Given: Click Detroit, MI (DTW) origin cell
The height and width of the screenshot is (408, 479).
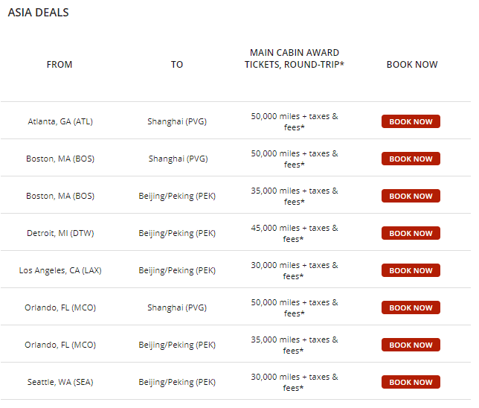Looking at the screenshot, I should [x=60, y=233].
